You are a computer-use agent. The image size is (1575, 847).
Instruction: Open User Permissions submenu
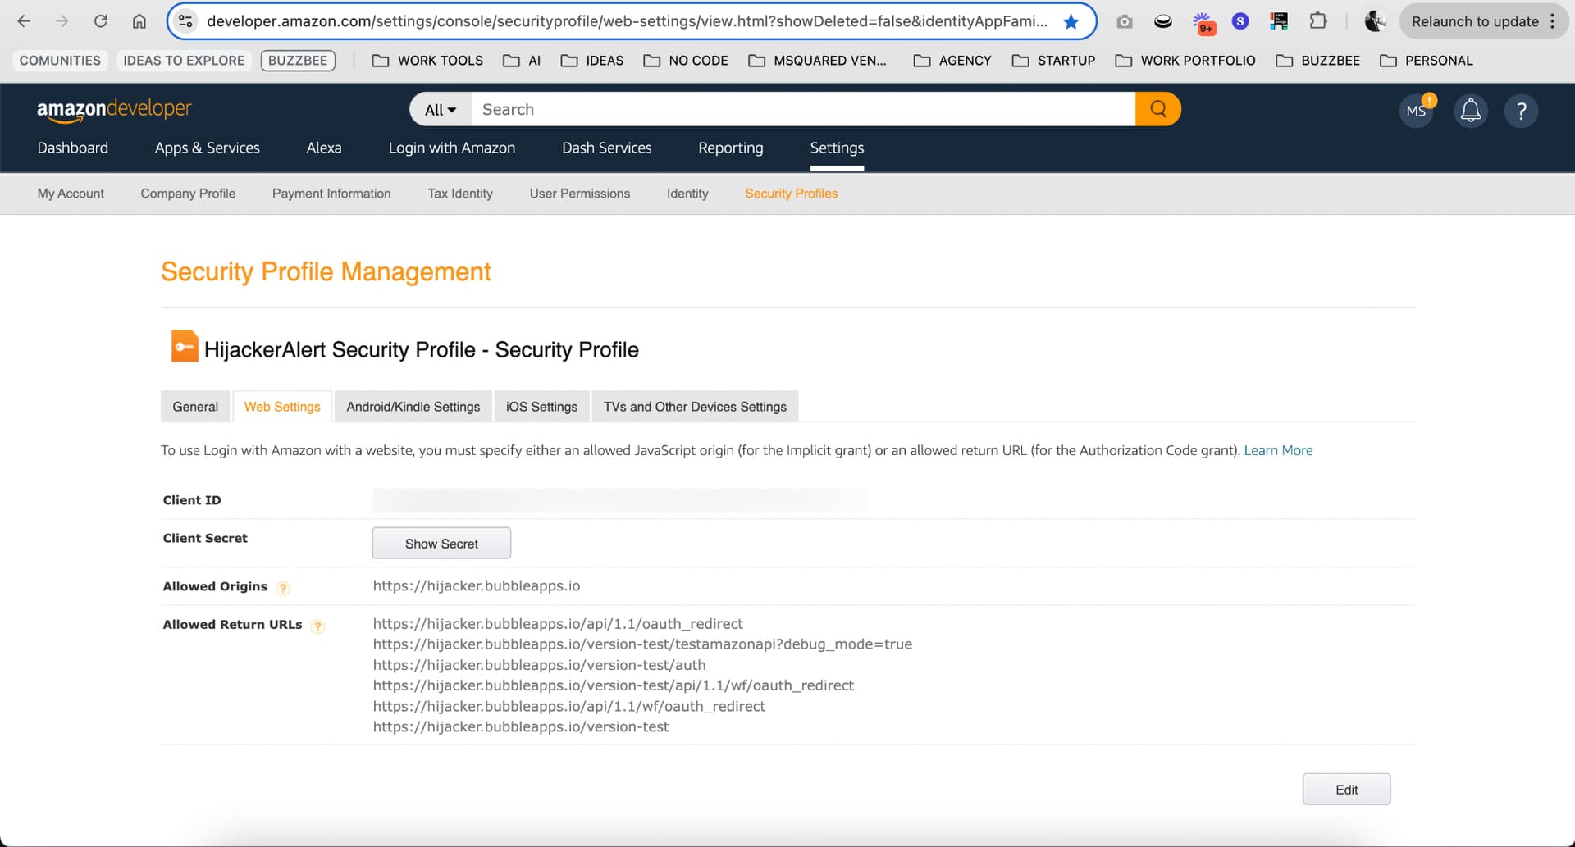[580, 194]
